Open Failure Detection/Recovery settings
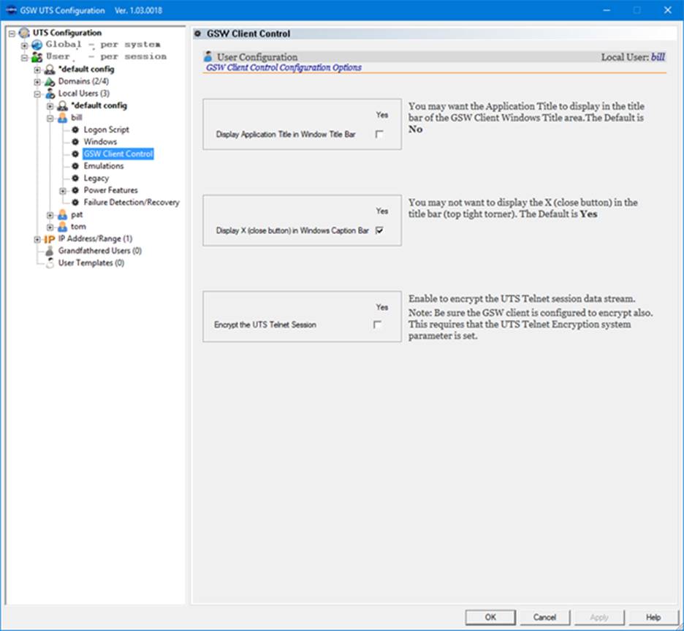Screen dimensions: 684x631 (x=132, y=203)
